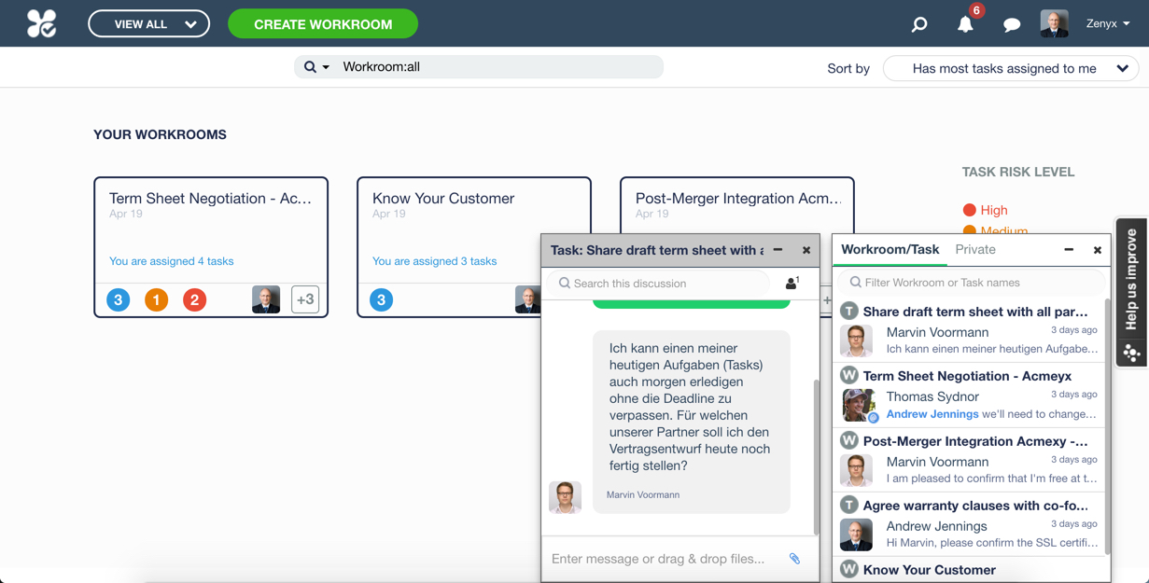Click the attachment paperclip icon
This screenshot has height=583, width=1149.
(x=795, y=559)
